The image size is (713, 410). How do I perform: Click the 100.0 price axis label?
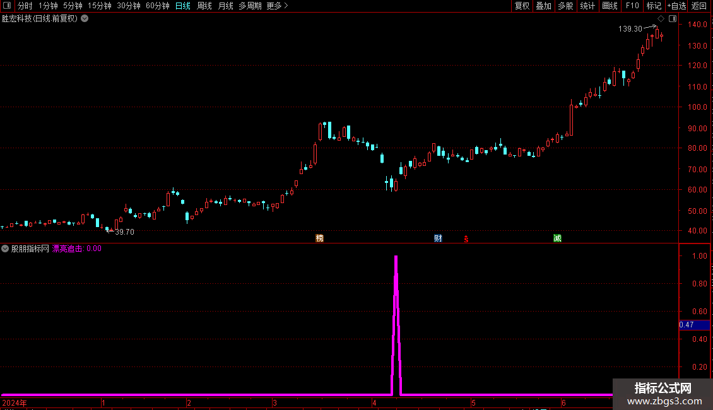coord(697,107)
